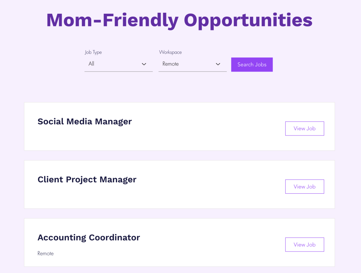Open the Job Type dropdown showing All

point(118,64)
